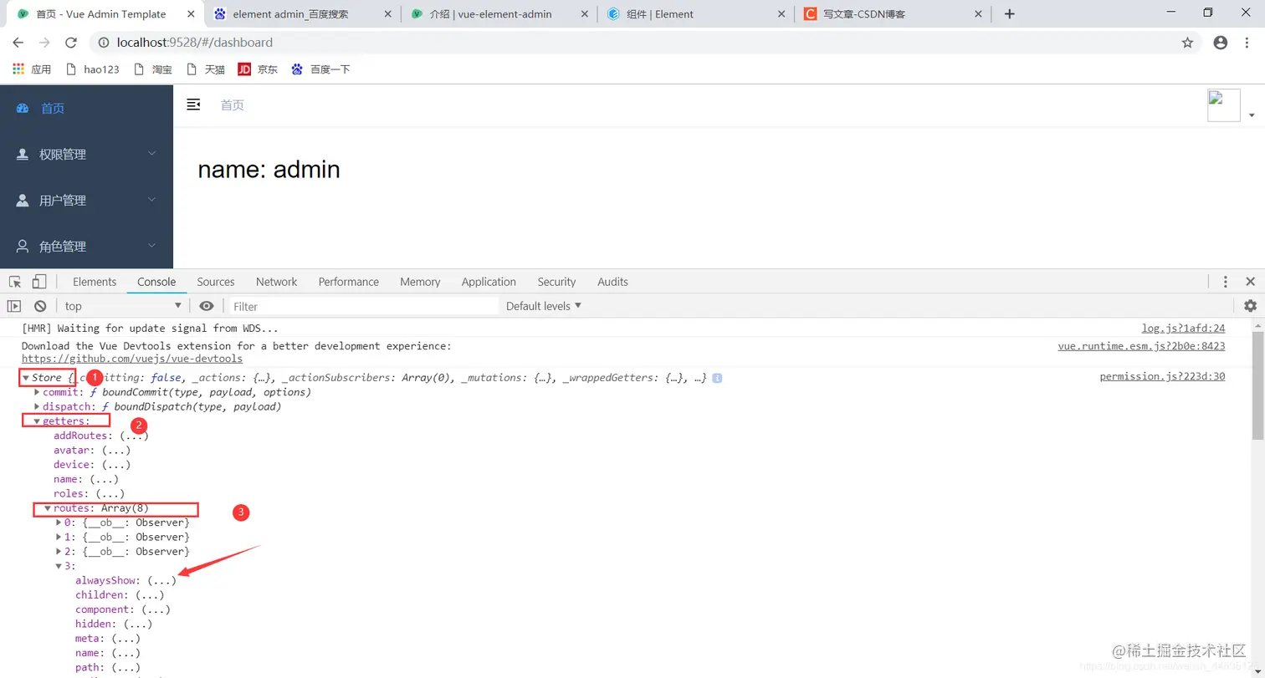The width and height of the screenshot is (1265, 678).
Task: Switch to the Network DevTools tab
Action: point(276,282)
